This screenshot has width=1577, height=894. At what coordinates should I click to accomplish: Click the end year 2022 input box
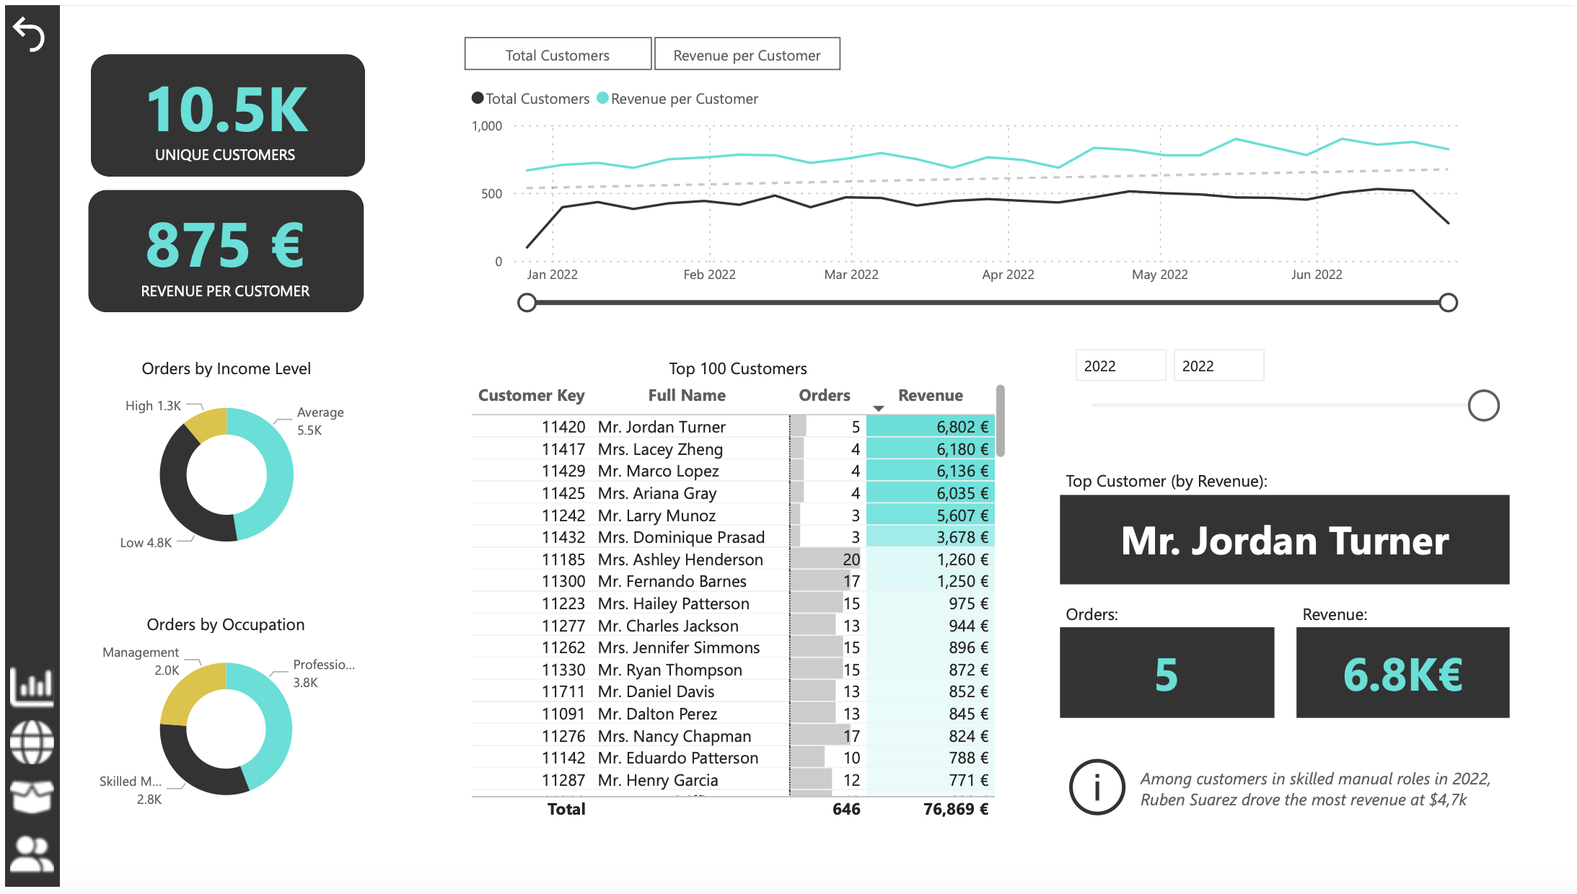click(x=1218, y=366)
